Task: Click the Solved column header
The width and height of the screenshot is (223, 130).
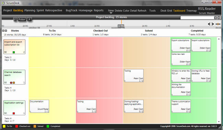Action: tap(149, 31)
